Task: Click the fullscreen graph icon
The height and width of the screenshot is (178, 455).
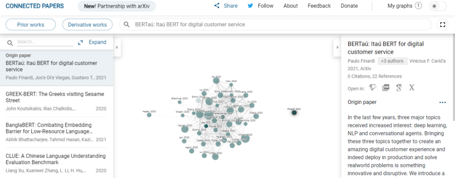Action: 442,25
